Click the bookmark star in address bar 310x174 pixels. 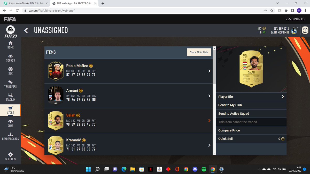tap(272, 11)
